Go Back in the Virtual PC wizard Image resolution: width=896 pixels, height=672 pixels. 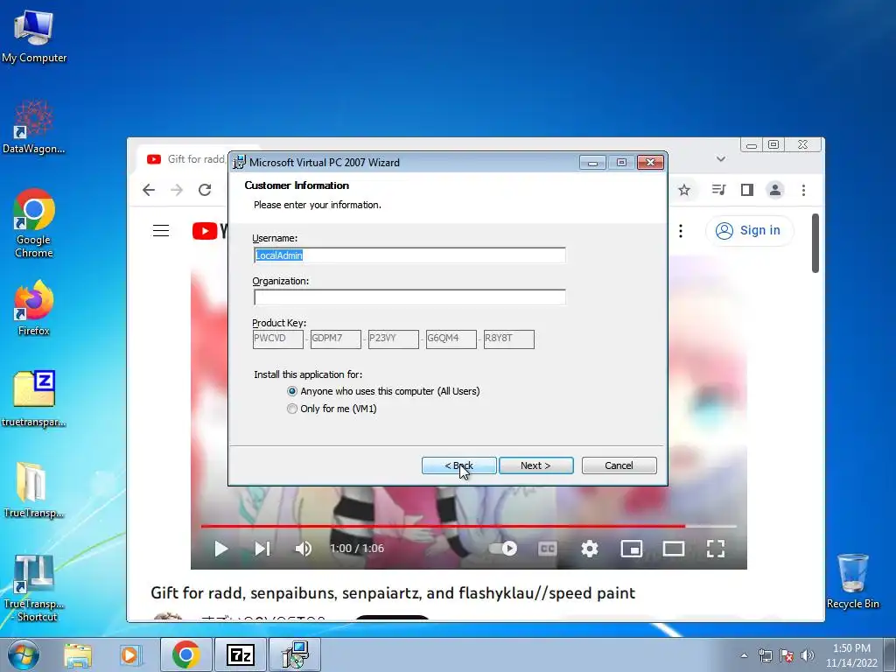[x=458, y=465]
